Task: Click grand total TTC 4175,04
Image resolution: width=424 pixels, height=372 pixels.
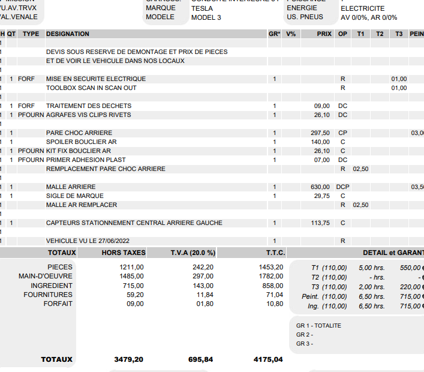Action: click(x=268, y=359)
